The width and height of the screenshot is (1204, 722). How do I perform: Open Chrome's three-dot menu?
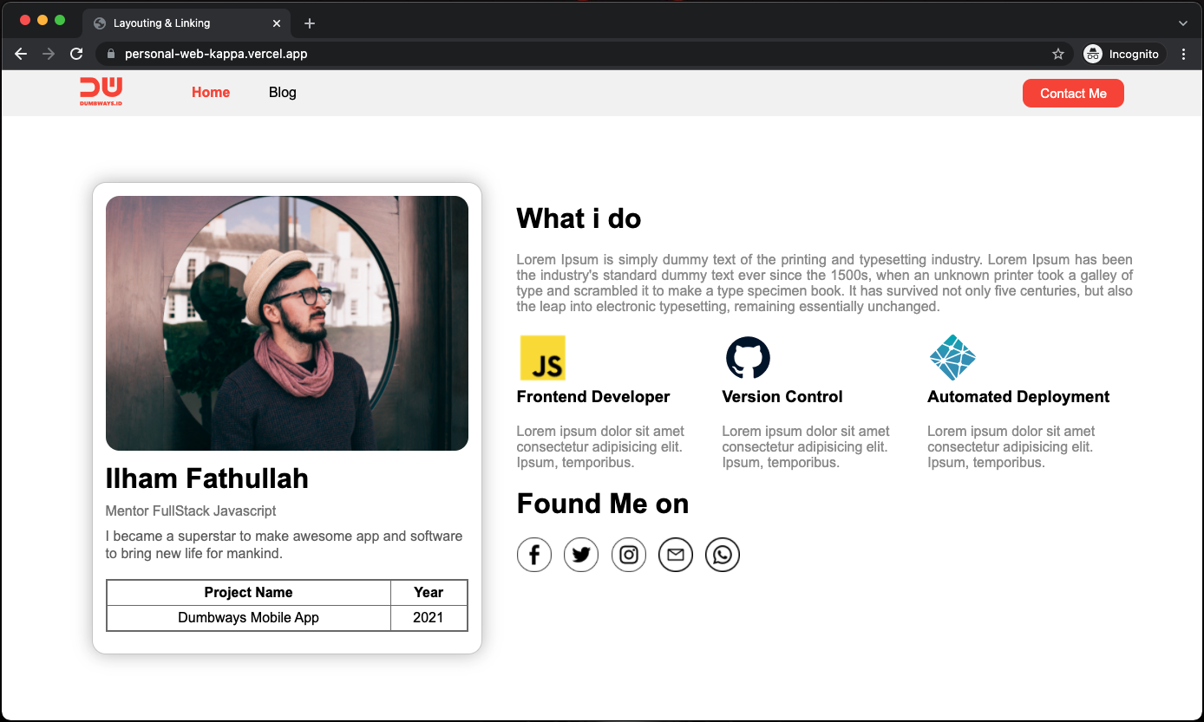coord(1183,54)
